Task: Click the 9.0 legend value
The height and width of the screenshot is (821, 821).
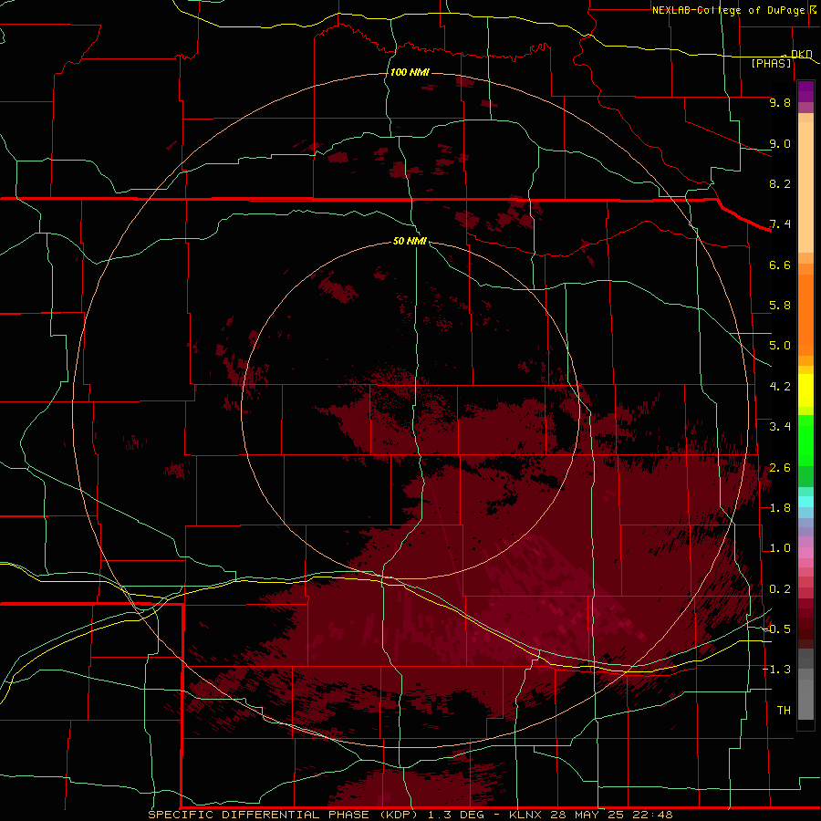Action: [780, 143]
